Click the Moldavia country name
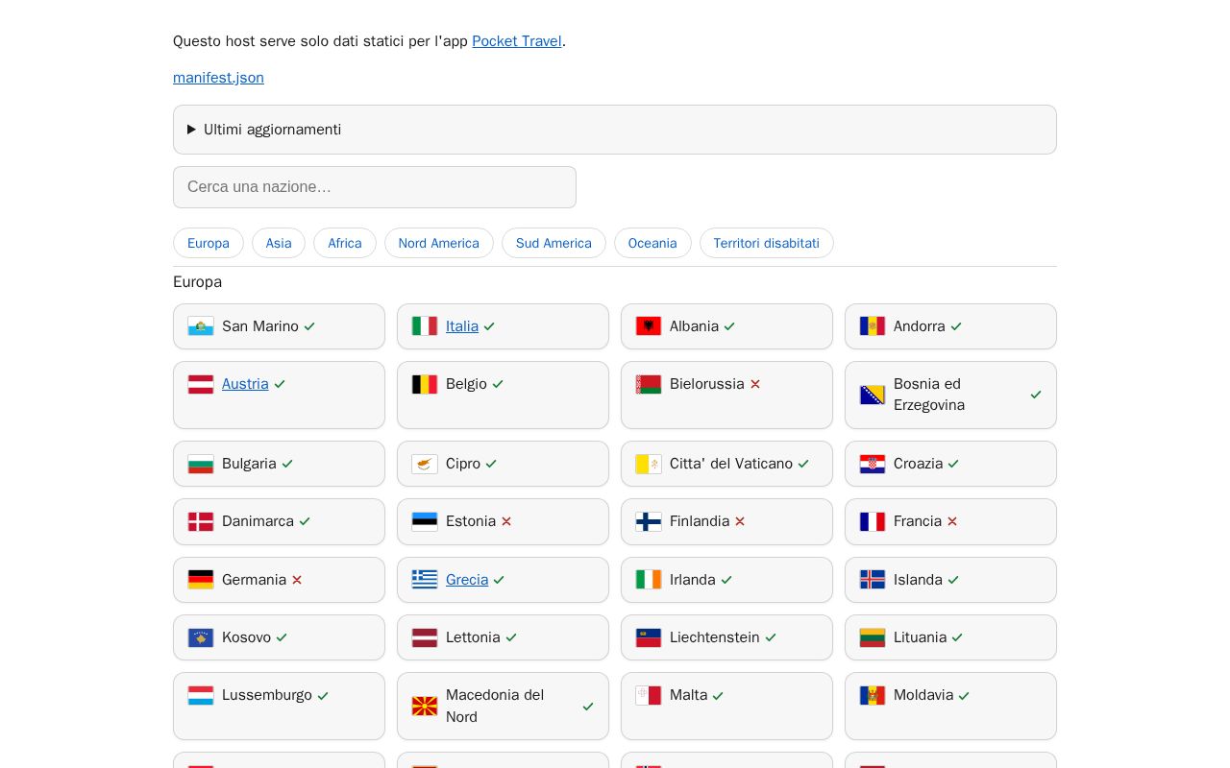This screenshot has width=1230, height=768. click(x=923, y=695)
